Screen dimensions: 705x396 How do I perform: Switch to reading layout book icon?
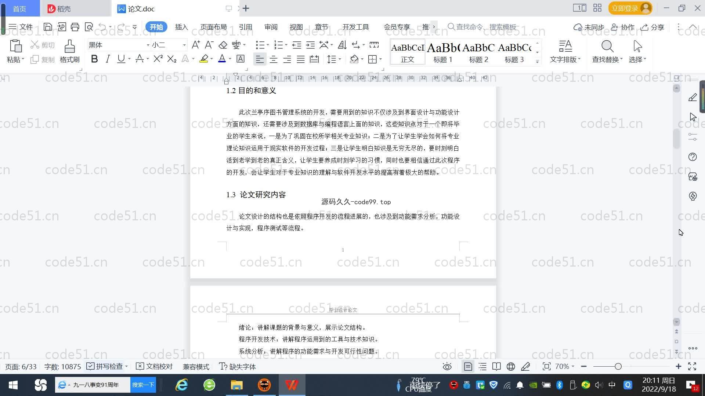[x=496, y=366]
